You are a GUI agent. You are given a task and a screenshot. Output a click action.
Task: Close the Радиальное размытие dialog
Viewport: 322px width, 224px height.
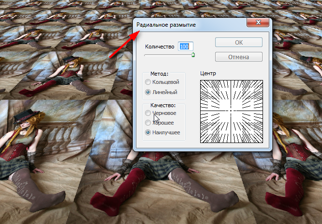click(258, 22)
